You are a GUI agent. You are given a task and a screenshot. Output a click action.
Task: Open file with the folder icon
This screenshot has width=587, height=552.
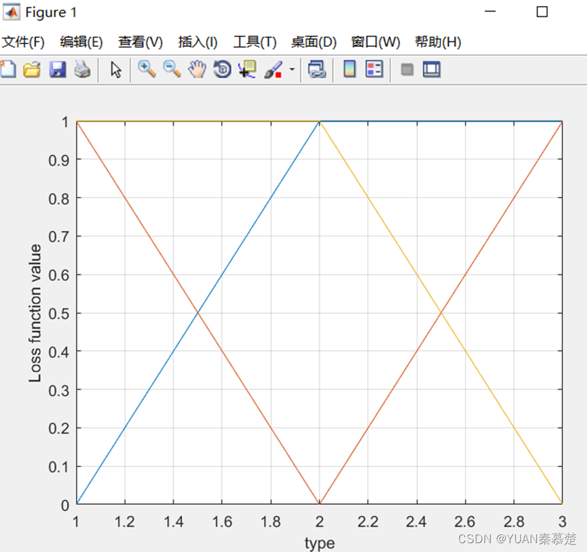32,70
